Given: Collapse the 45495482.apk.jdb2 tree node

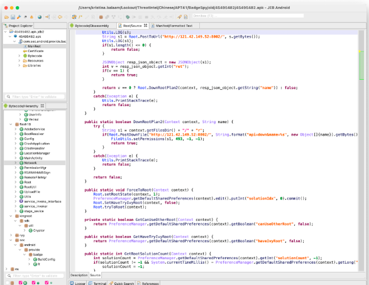Looking at the screenshot, I should tap(6, 31).
